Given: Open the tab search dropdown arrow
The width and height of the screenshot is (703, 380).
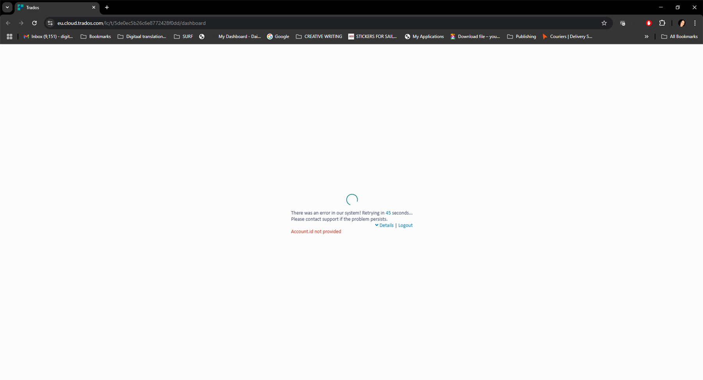Looking at the screenshot, I should pyautogui.click(x=7, y=7).
